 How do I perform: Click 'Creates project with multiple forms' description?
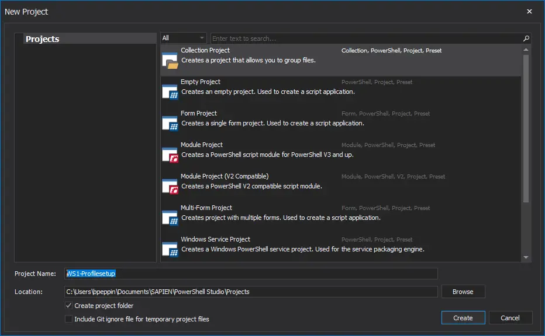(x=281, y=218)
